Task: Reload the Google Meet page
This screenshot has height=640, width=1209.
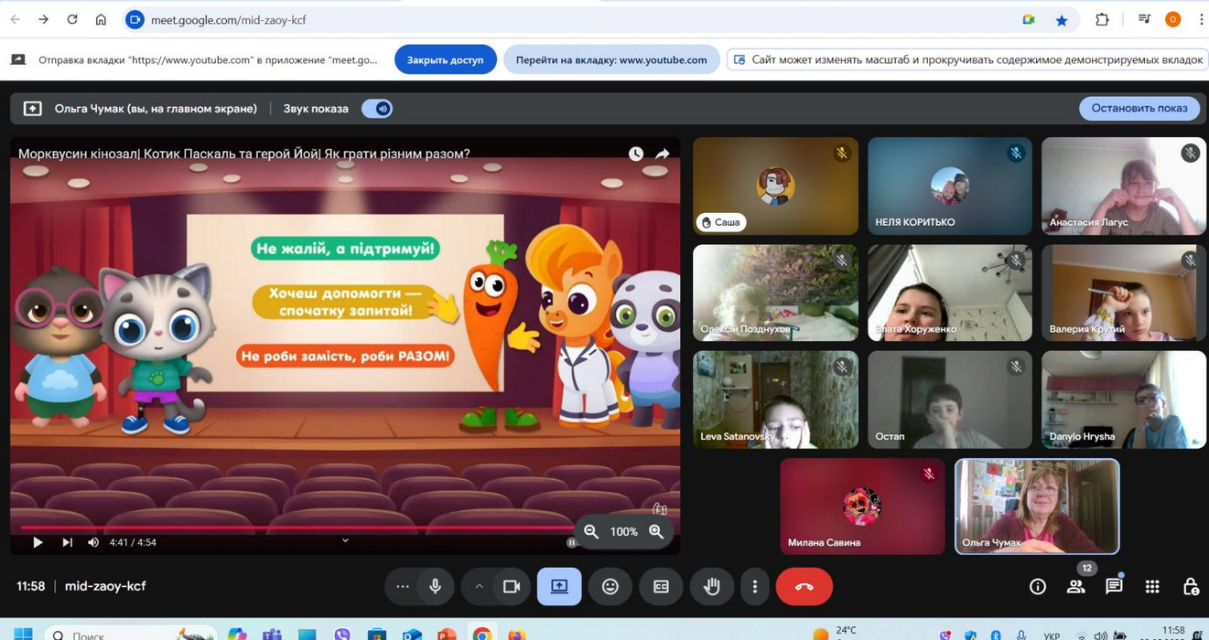Action: click(x=71, y=19)
